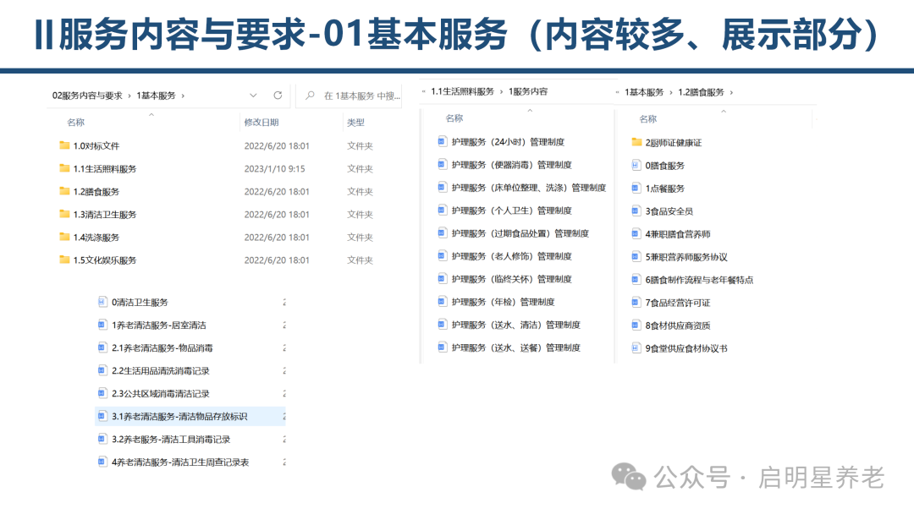Open the 护理服务（24小时）管理制度 document
The width and height of the screenshot is (914, 514).
[508, 140]
